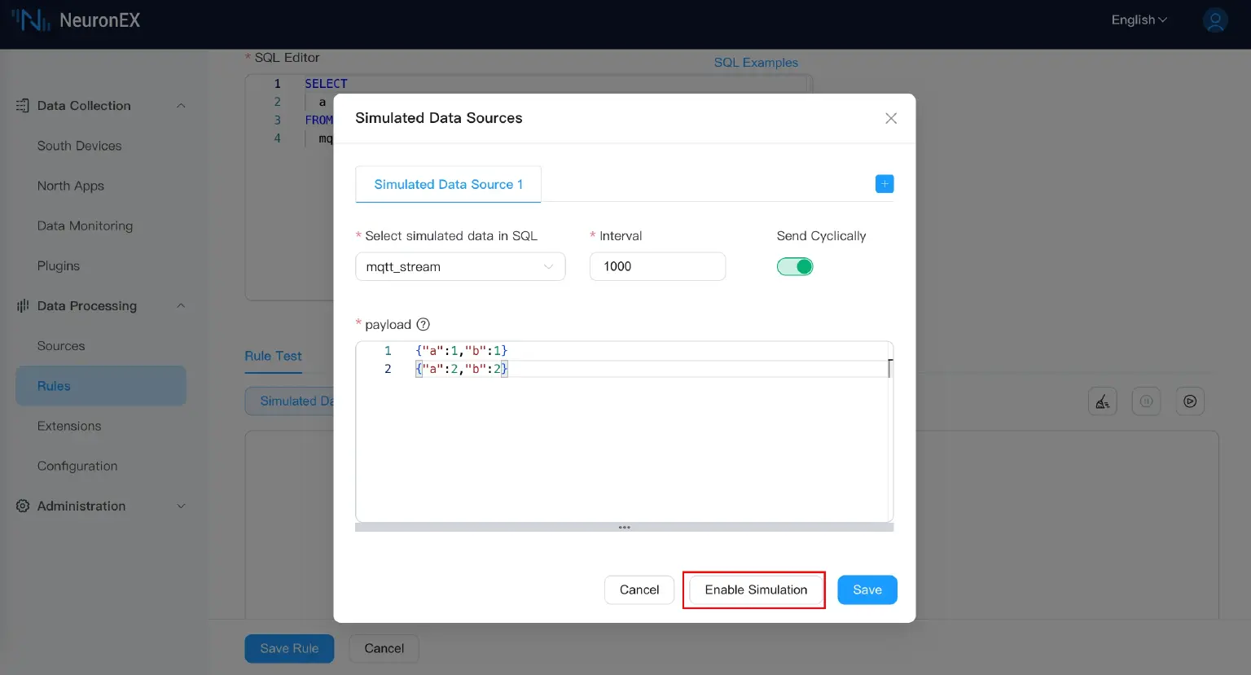Viewport: 1251px width, 675px height.
Task: Add a new simulated data source with the plus icon
Action: coord(884,184)
